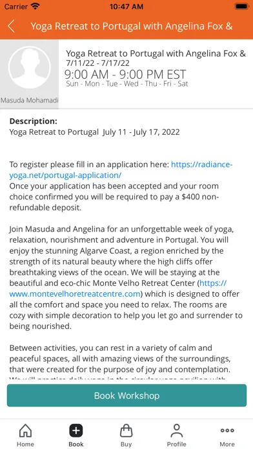253x449 pixels.
Task: Tap the 7/11/22 - 7/17/22 date range
Action: coord(98,63)
